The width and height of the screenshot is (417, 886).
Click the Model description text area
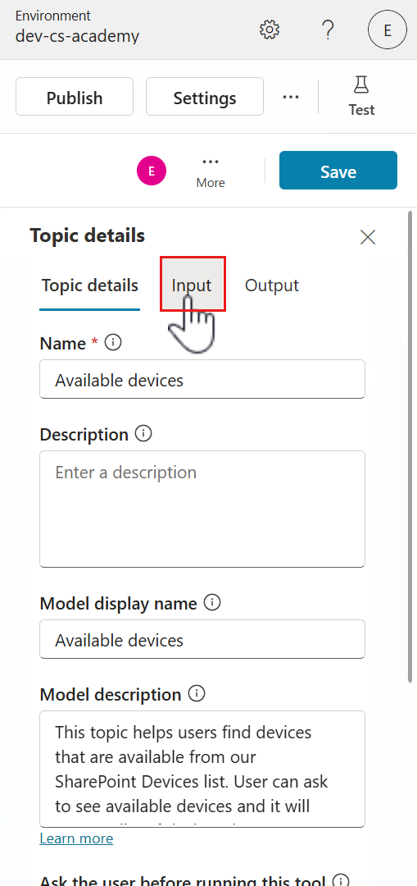[x=202, y=769]
